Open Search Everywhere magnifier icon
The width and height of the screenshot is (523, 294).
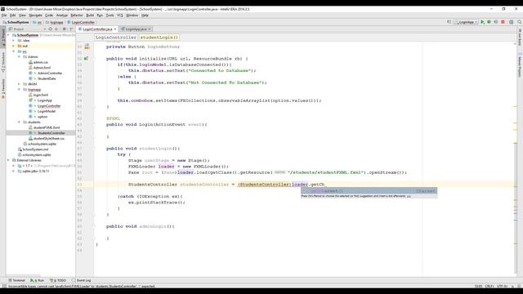point(520,22)
